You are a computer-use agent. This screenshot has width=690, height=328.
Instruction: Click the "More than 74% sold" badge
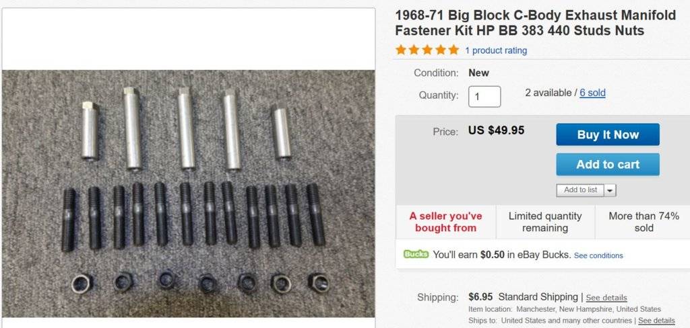[x=644, y=222]
